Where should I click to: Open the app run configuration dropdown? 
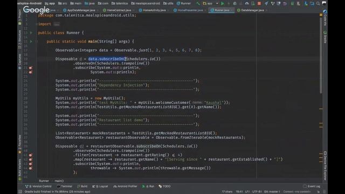point(210,3)
